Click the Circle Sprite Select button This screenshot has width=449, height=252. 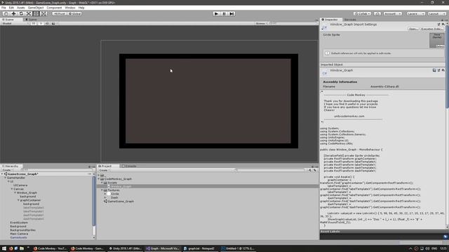tap(440, 46)
